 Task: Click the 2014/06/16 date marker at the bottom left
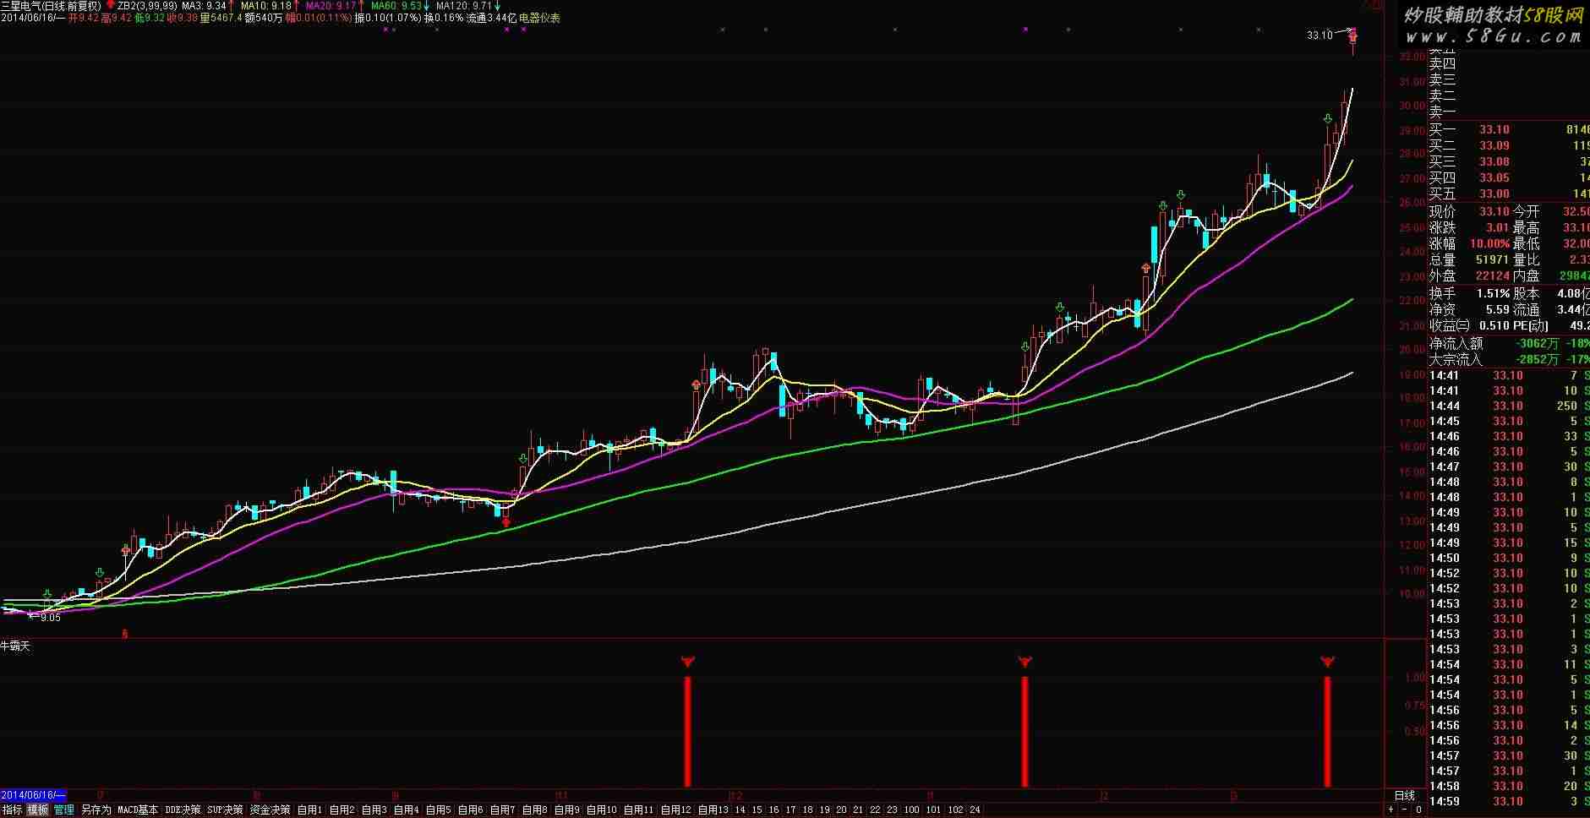[x=33, y=795]
